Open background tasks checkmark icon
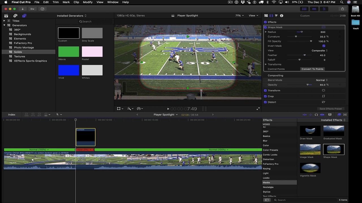This screenshot has width=362, height=203. [42, 9]
